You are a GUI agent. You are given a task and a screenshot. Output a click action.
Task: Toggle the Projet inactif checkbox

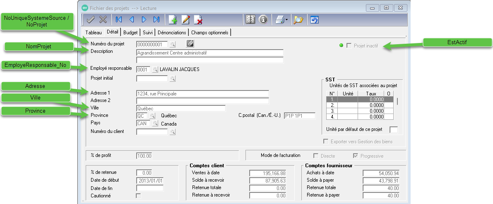point(349,45)
